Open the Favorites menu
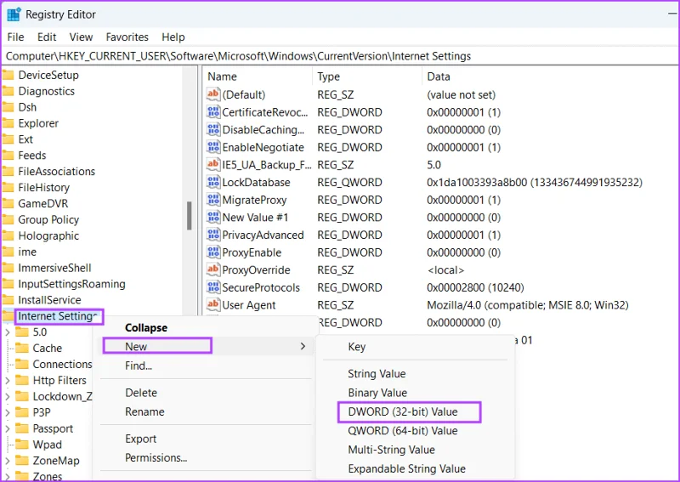This screenshot has width=680, height=482. (x=127, y=37)
